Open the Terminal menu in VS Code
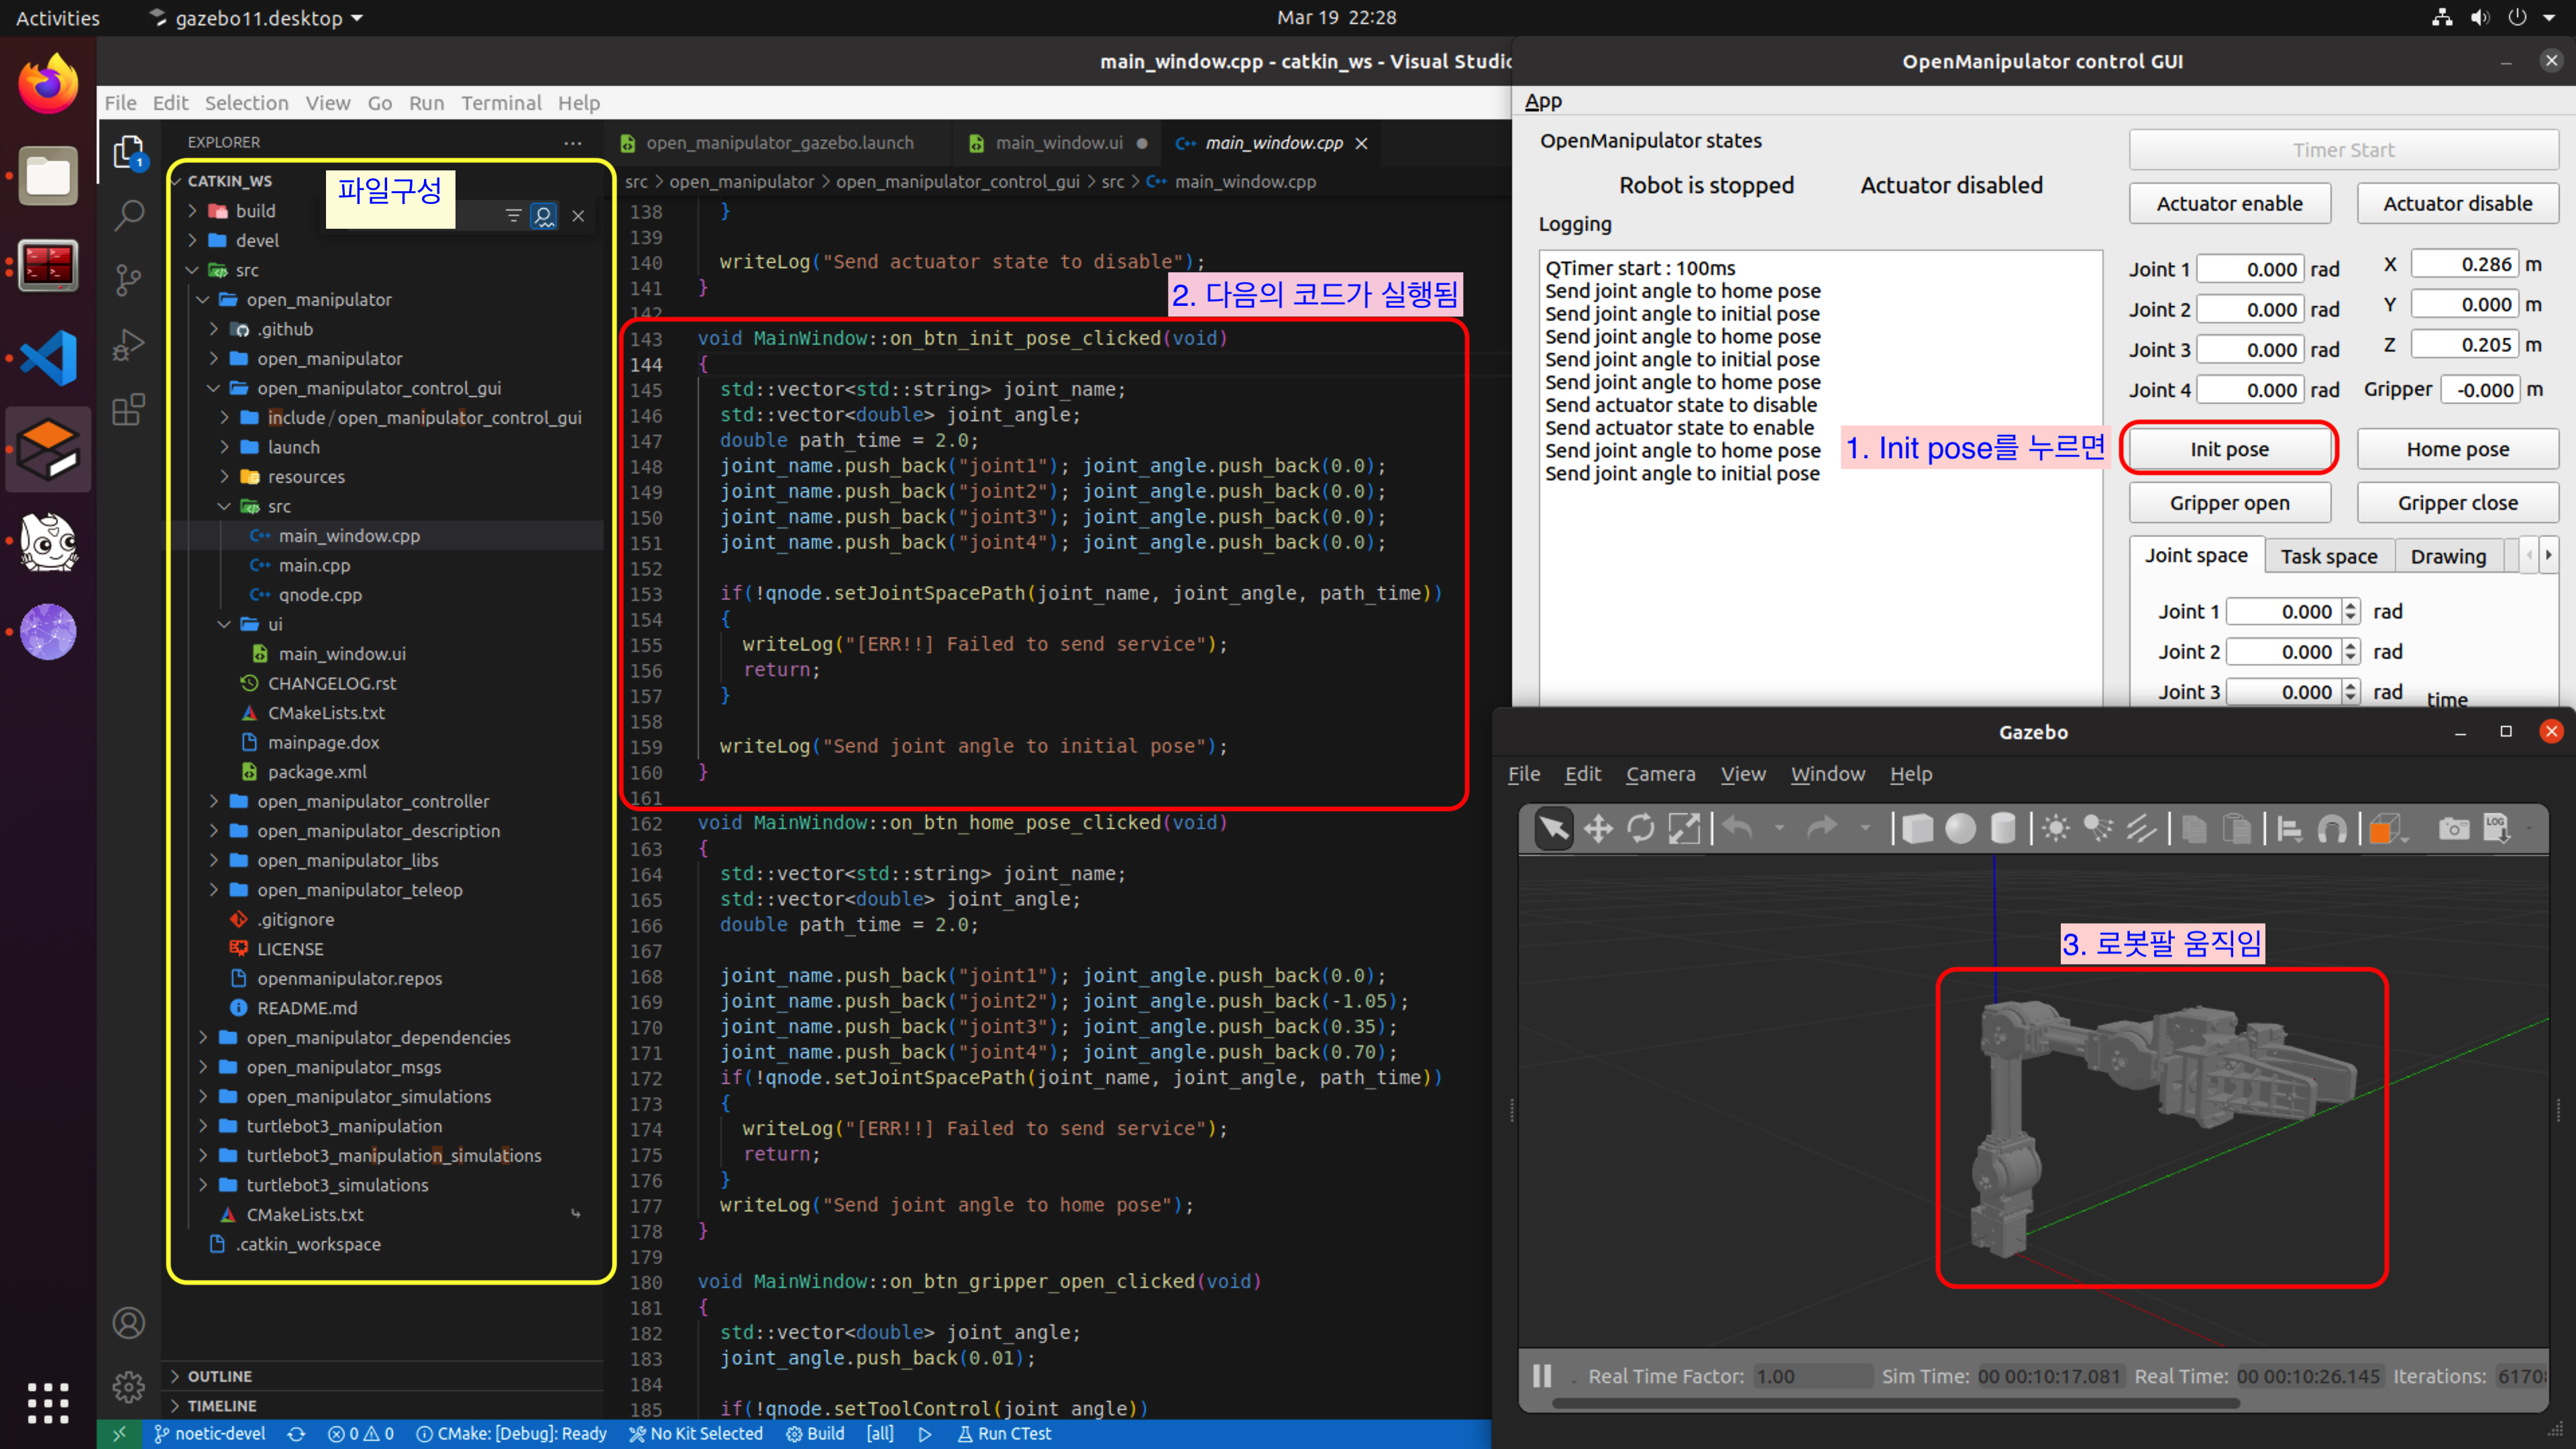Image resolution: width=2576 pixels, height=1449 pixels. tap(501, 103)
